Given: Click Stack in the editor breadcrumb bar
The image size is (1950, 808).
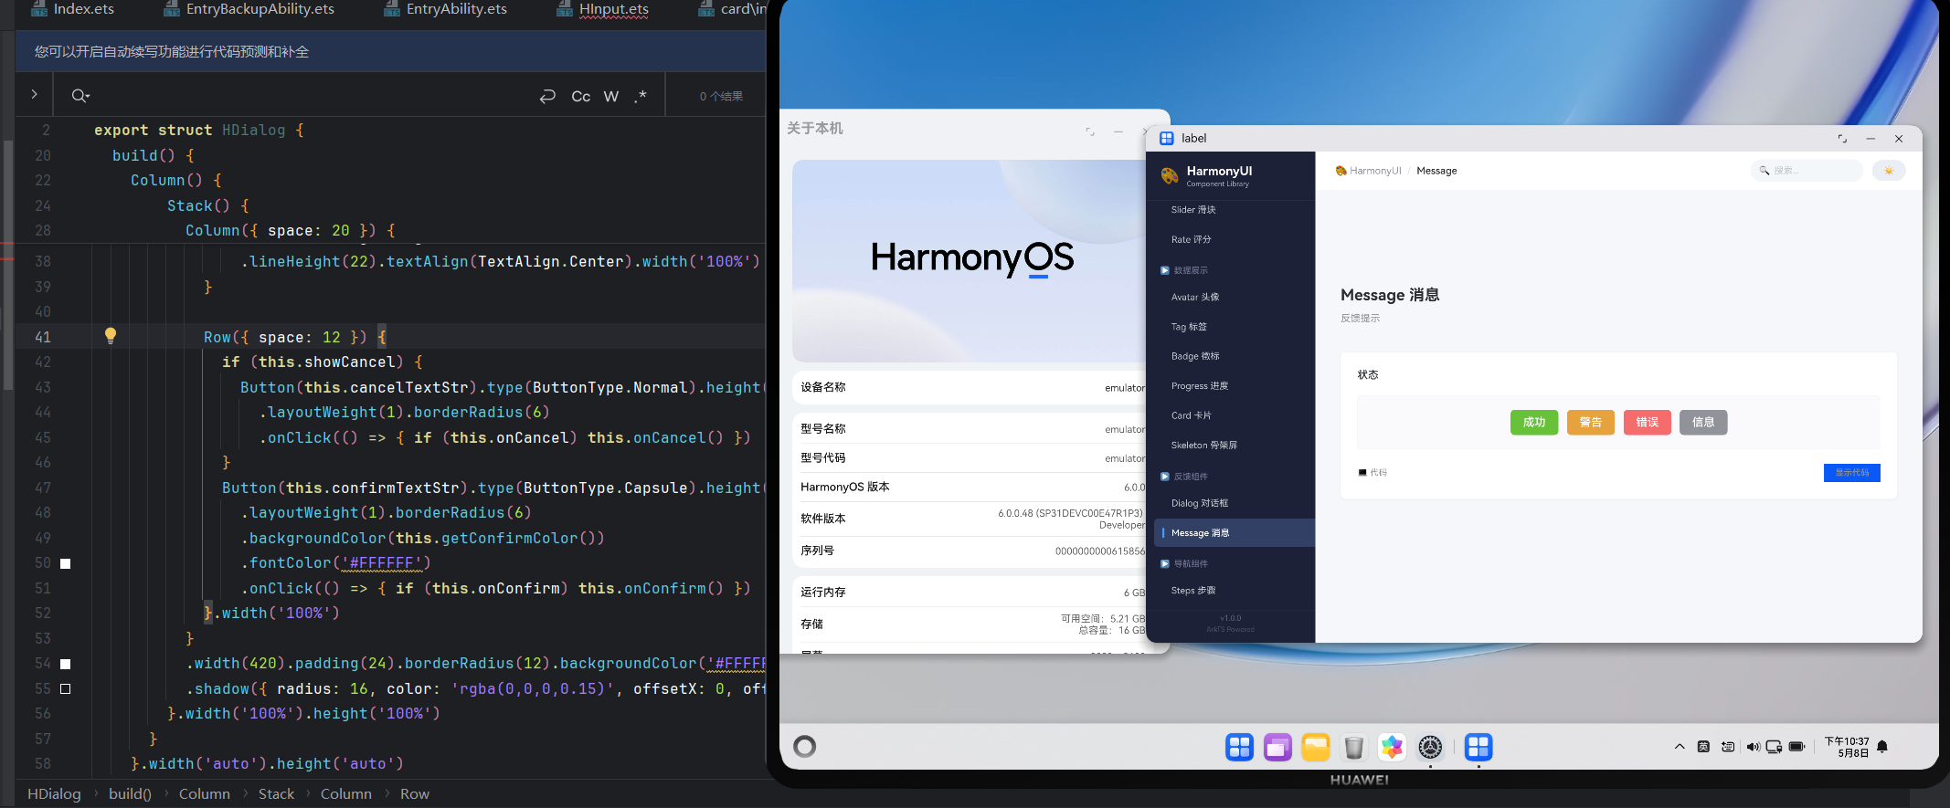Looking at the screenshot, I should (276, 793).
